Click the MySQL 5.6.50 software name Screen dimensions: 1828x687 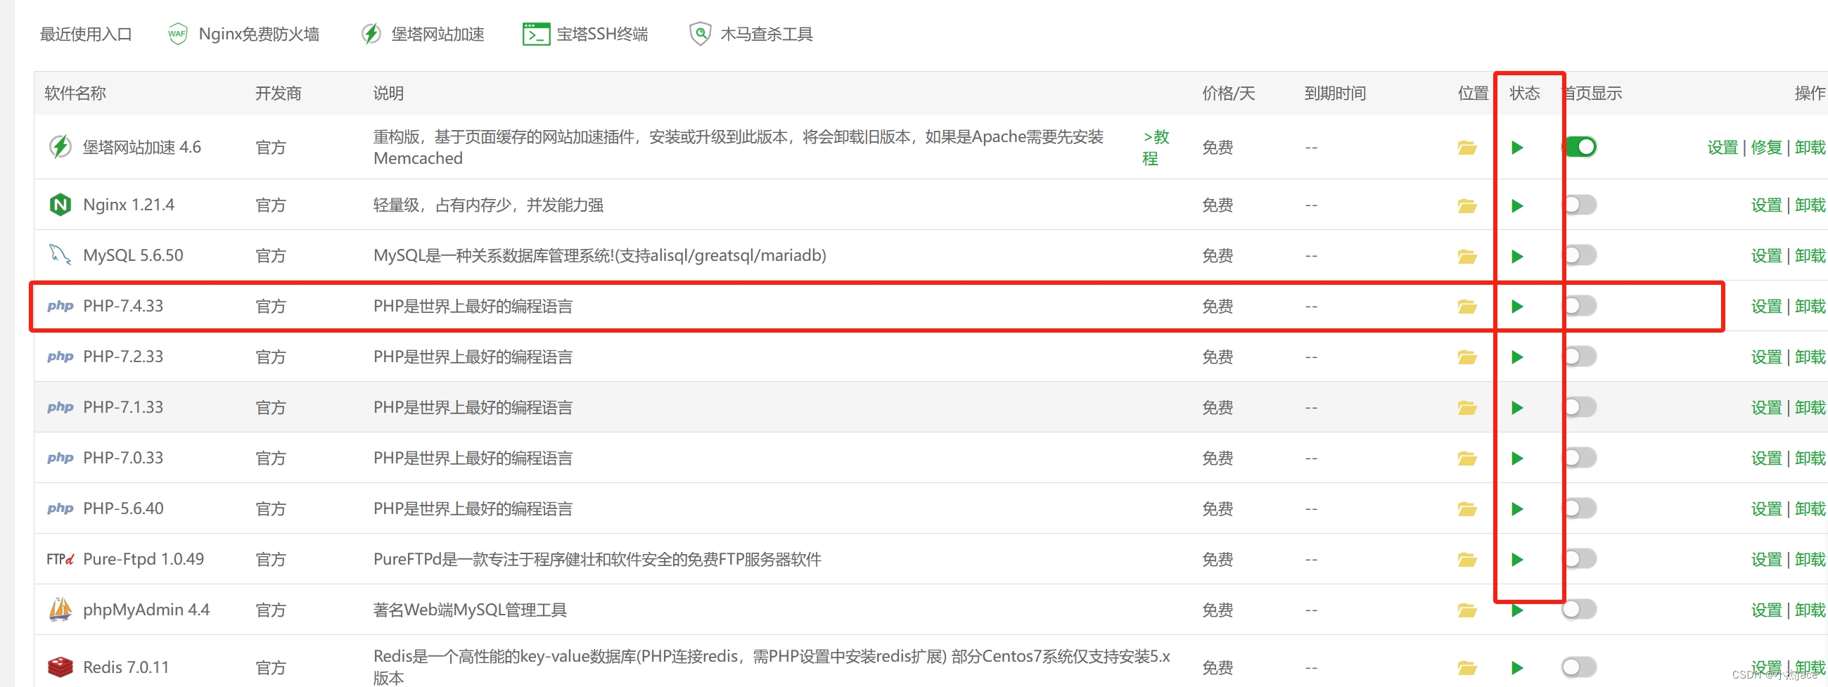(133, 255)
